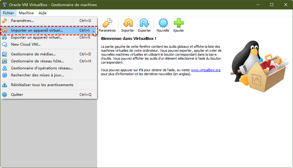
Task: Open Gestionnaire d'opérations réseau… menu entry
Action: 49,68
